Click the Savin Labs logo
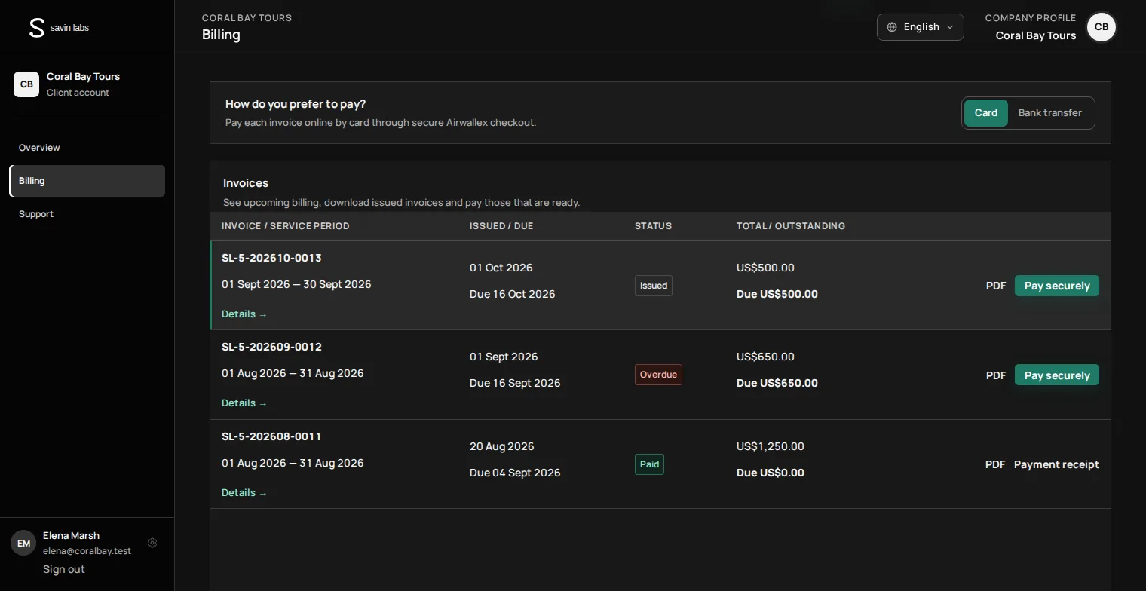The width and height of the screenshot is (1146, 591). [x=58, y=28]
